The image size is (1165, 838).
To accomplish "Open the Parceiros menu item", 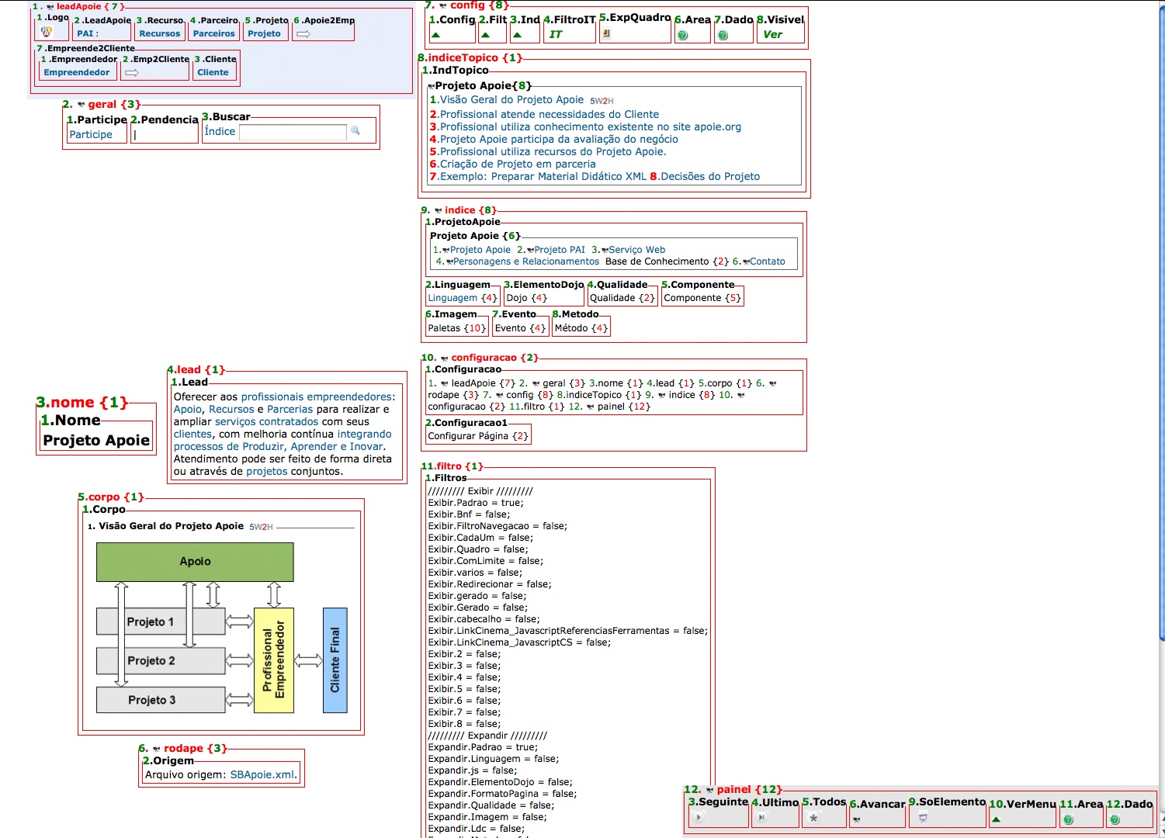I will click(x=213, y=33).
